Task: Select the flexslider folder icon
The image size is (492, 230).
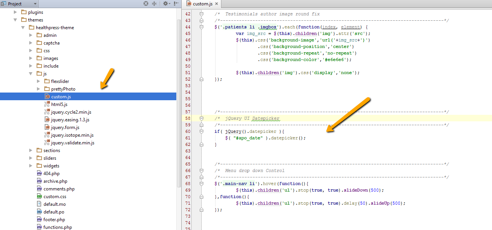Action: coord(47,81)
